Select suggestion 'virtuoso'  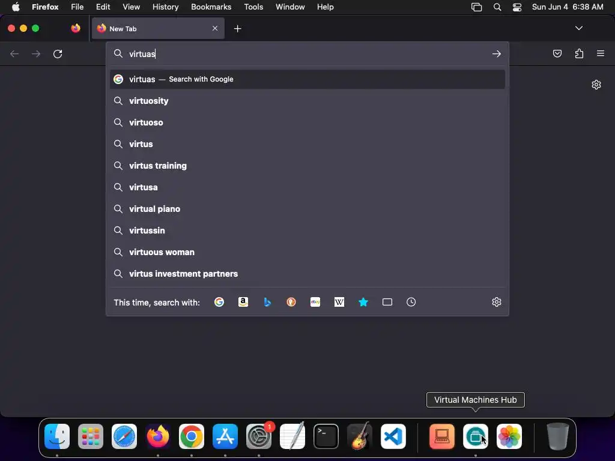click(307, 122)
